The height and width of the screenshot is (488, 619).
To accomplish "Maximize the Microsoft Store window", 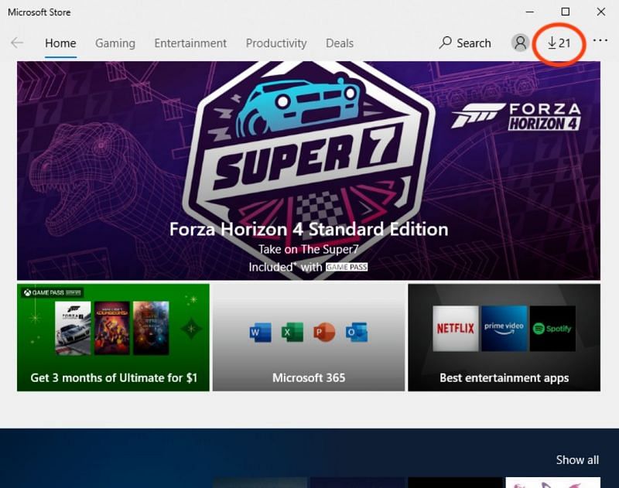I will pyautogui.click(x=566, y=12).
